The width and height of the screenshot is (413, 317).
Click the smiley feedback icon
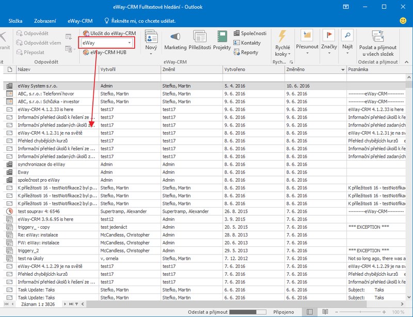403,21
